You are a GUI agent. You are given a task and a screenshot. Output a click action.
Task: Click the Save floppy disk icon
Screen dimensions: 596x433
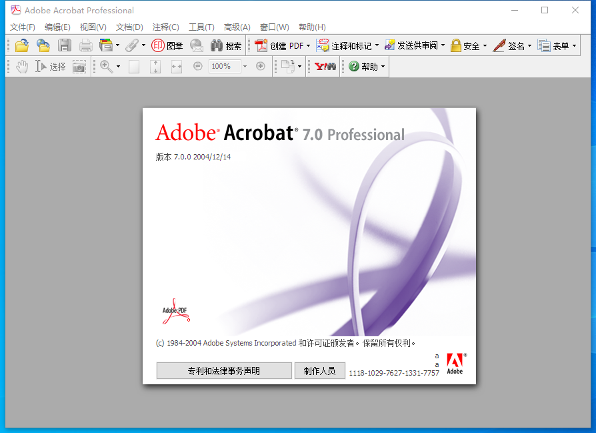[x=65, y=45]
